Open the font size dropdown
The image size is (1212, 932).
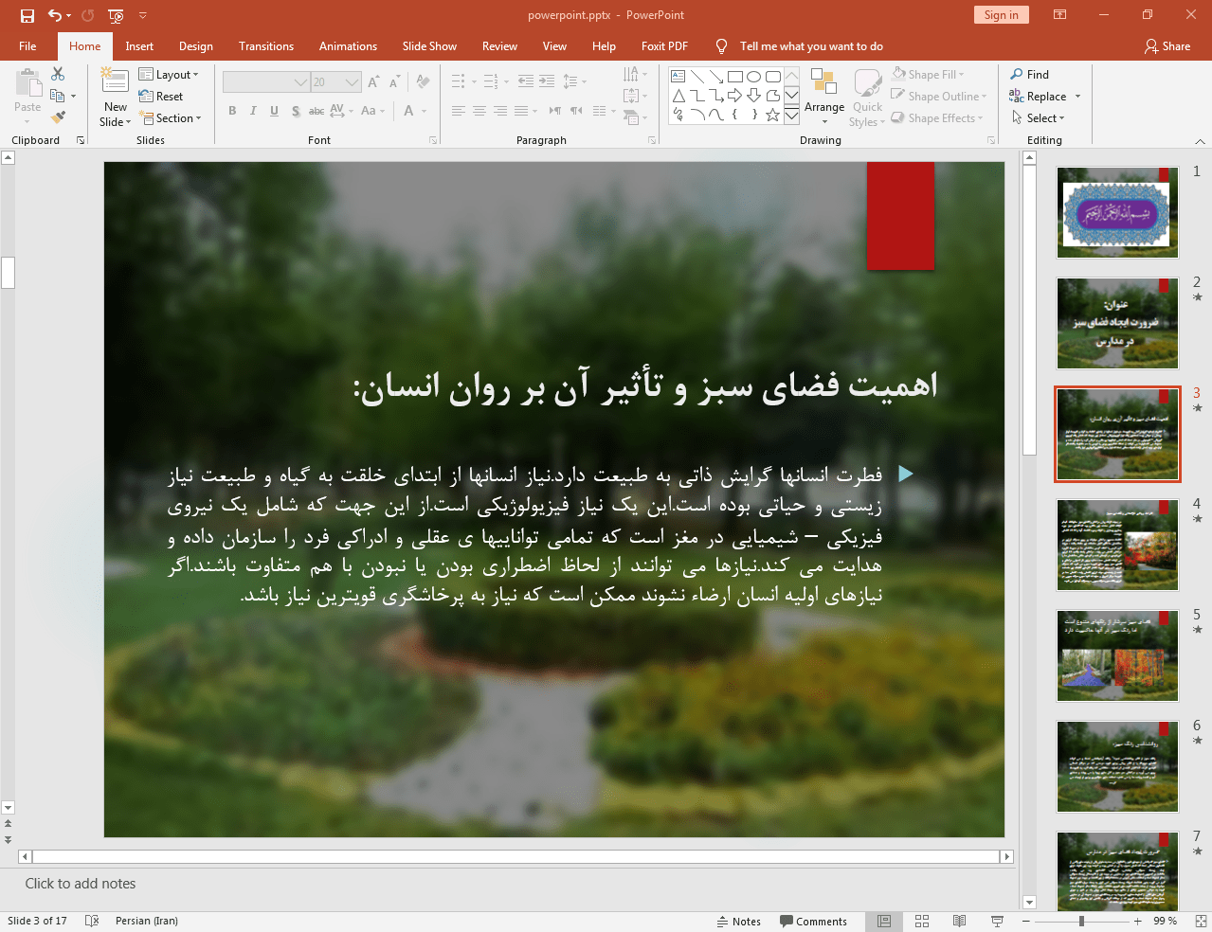click(x=352, y=82)
